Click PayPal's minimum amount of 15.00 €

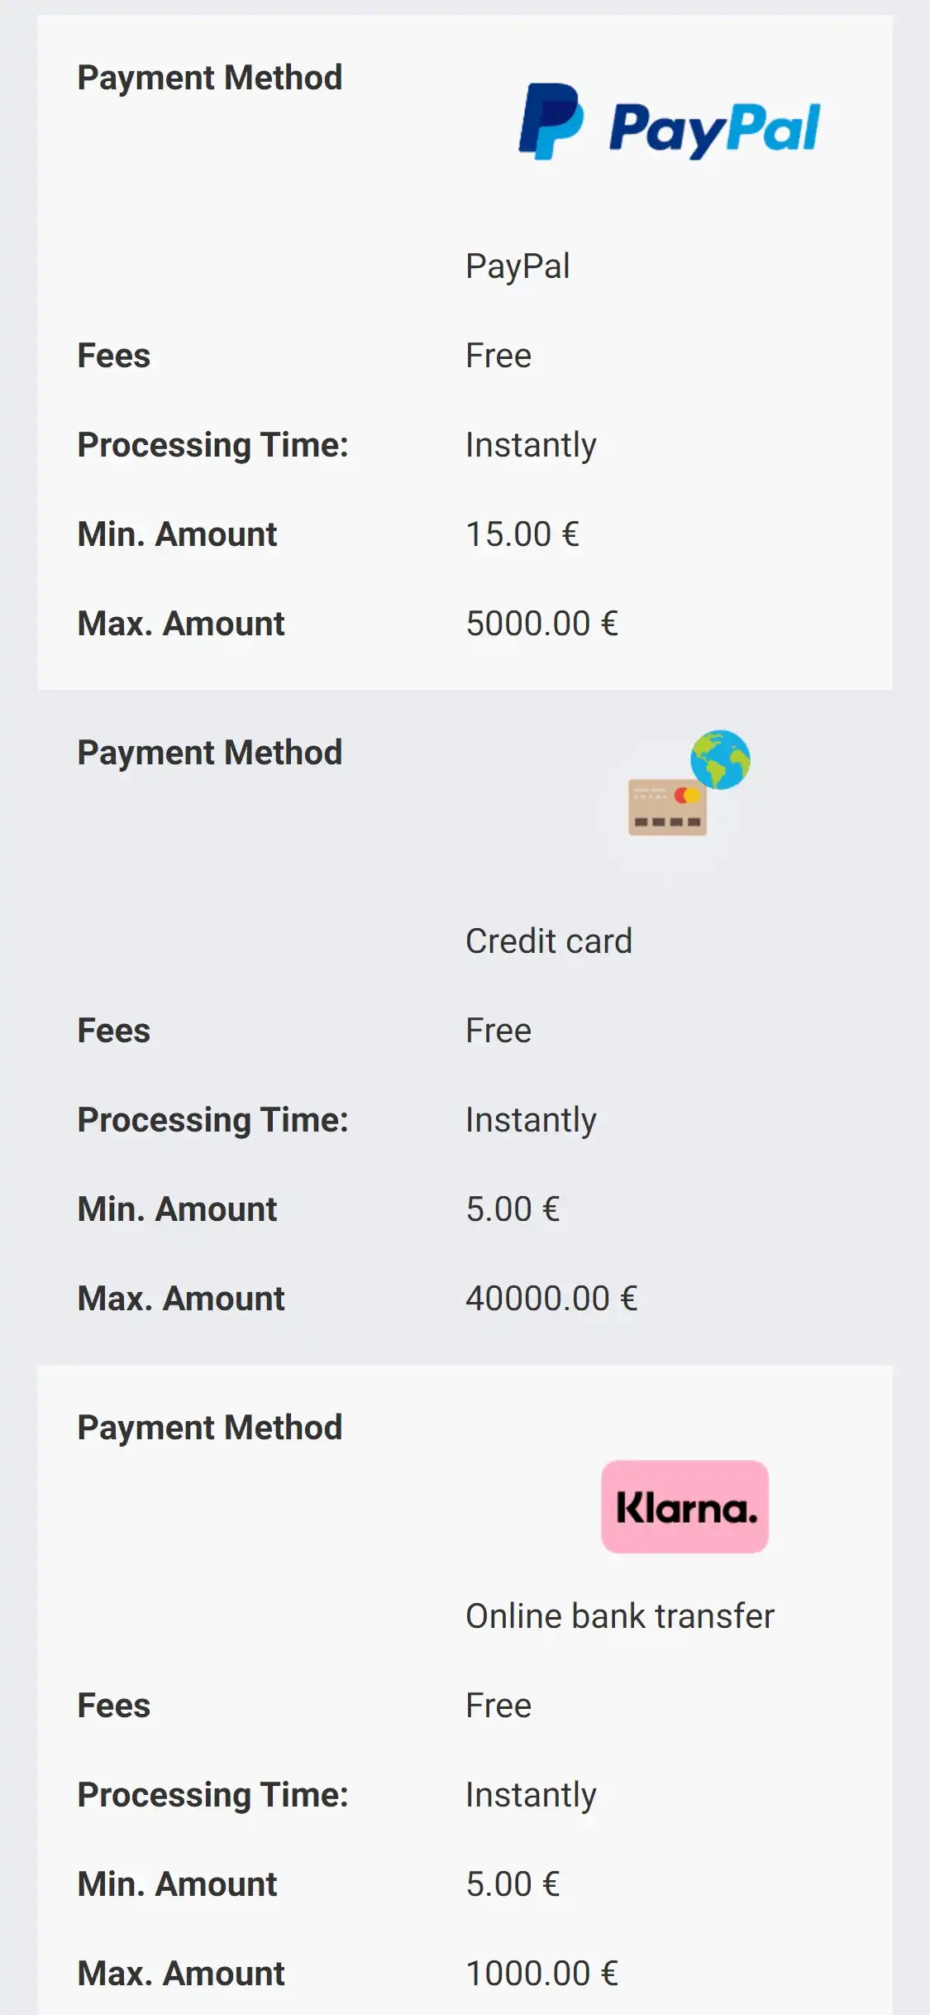[x=522, y=534]
